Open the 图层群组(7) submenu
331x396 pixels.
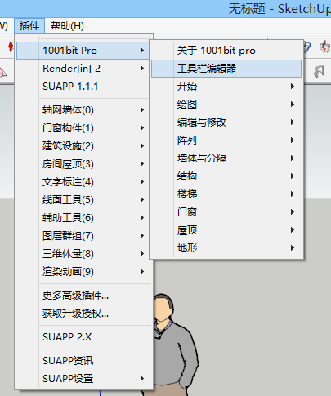click(x=83, y=236)
